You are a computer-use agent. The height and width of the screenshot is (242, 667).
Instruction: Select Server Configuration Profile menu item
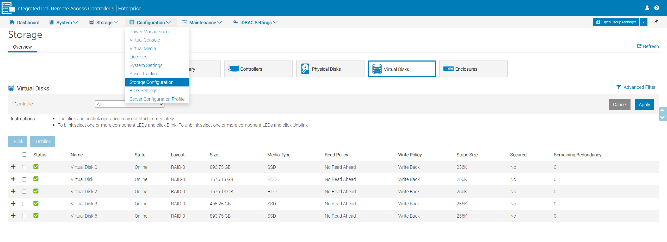pos(157,99)
